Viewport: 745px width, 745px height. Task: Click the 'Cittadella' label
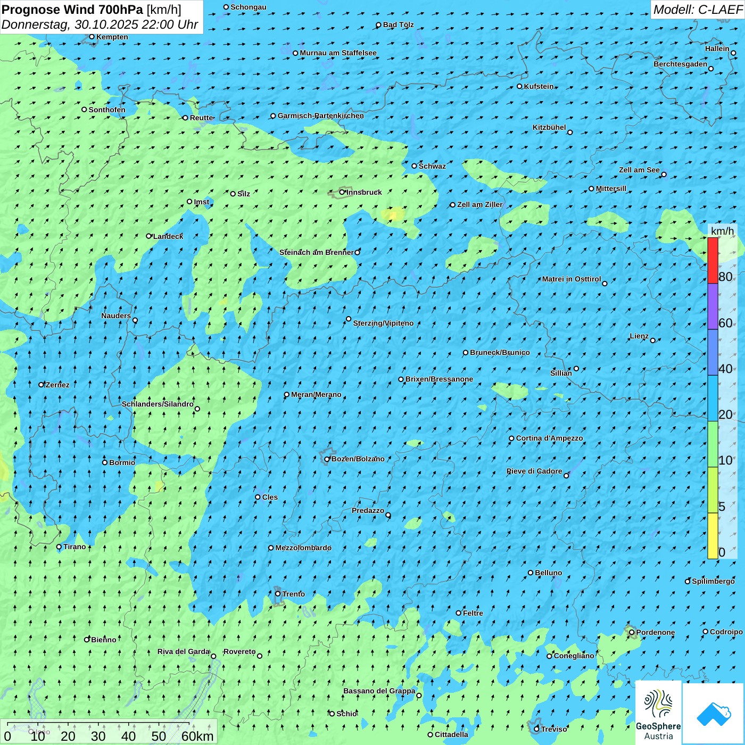coord(452,734)
